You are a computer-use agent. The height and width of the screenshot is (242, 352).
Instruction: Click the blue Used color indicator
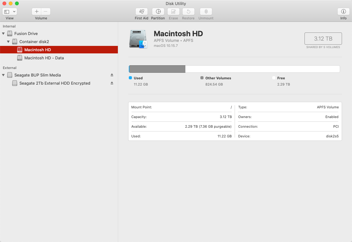130,78
